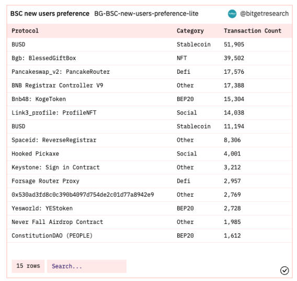Select the Bgb: BlessedGiftBox cell

(x=44, y=58)
